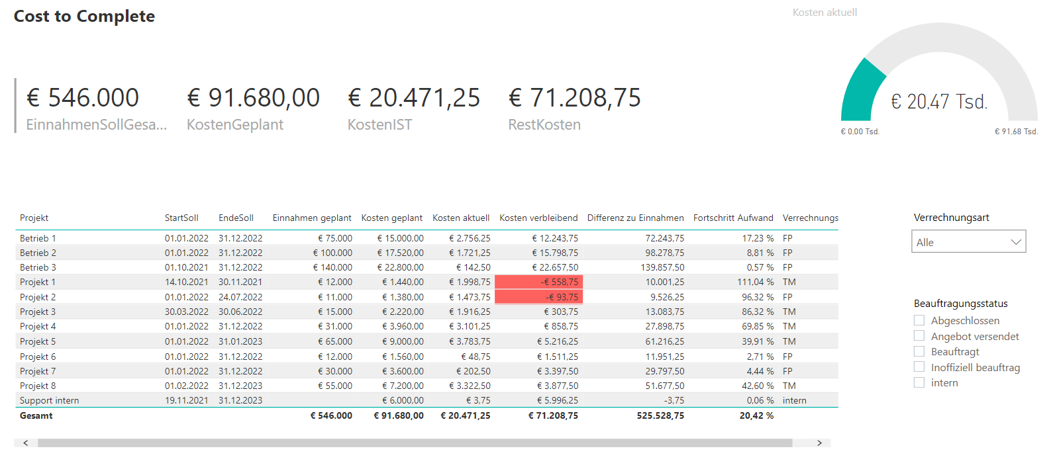Click the gauge maximum label € 91,68 Tsd.
1053x473 pixels.
point(1016,132)
